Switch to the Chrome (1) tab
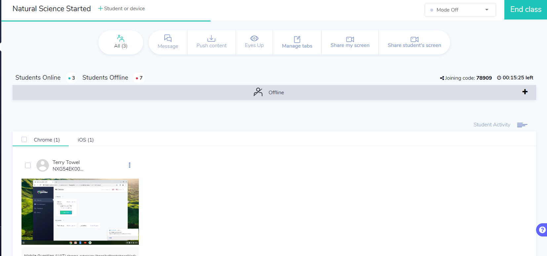This screenshot has height=256, width=547. coord(47,140)
